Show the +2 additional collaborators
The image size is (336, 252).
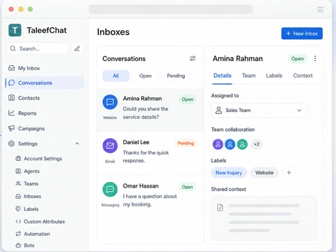256,144
